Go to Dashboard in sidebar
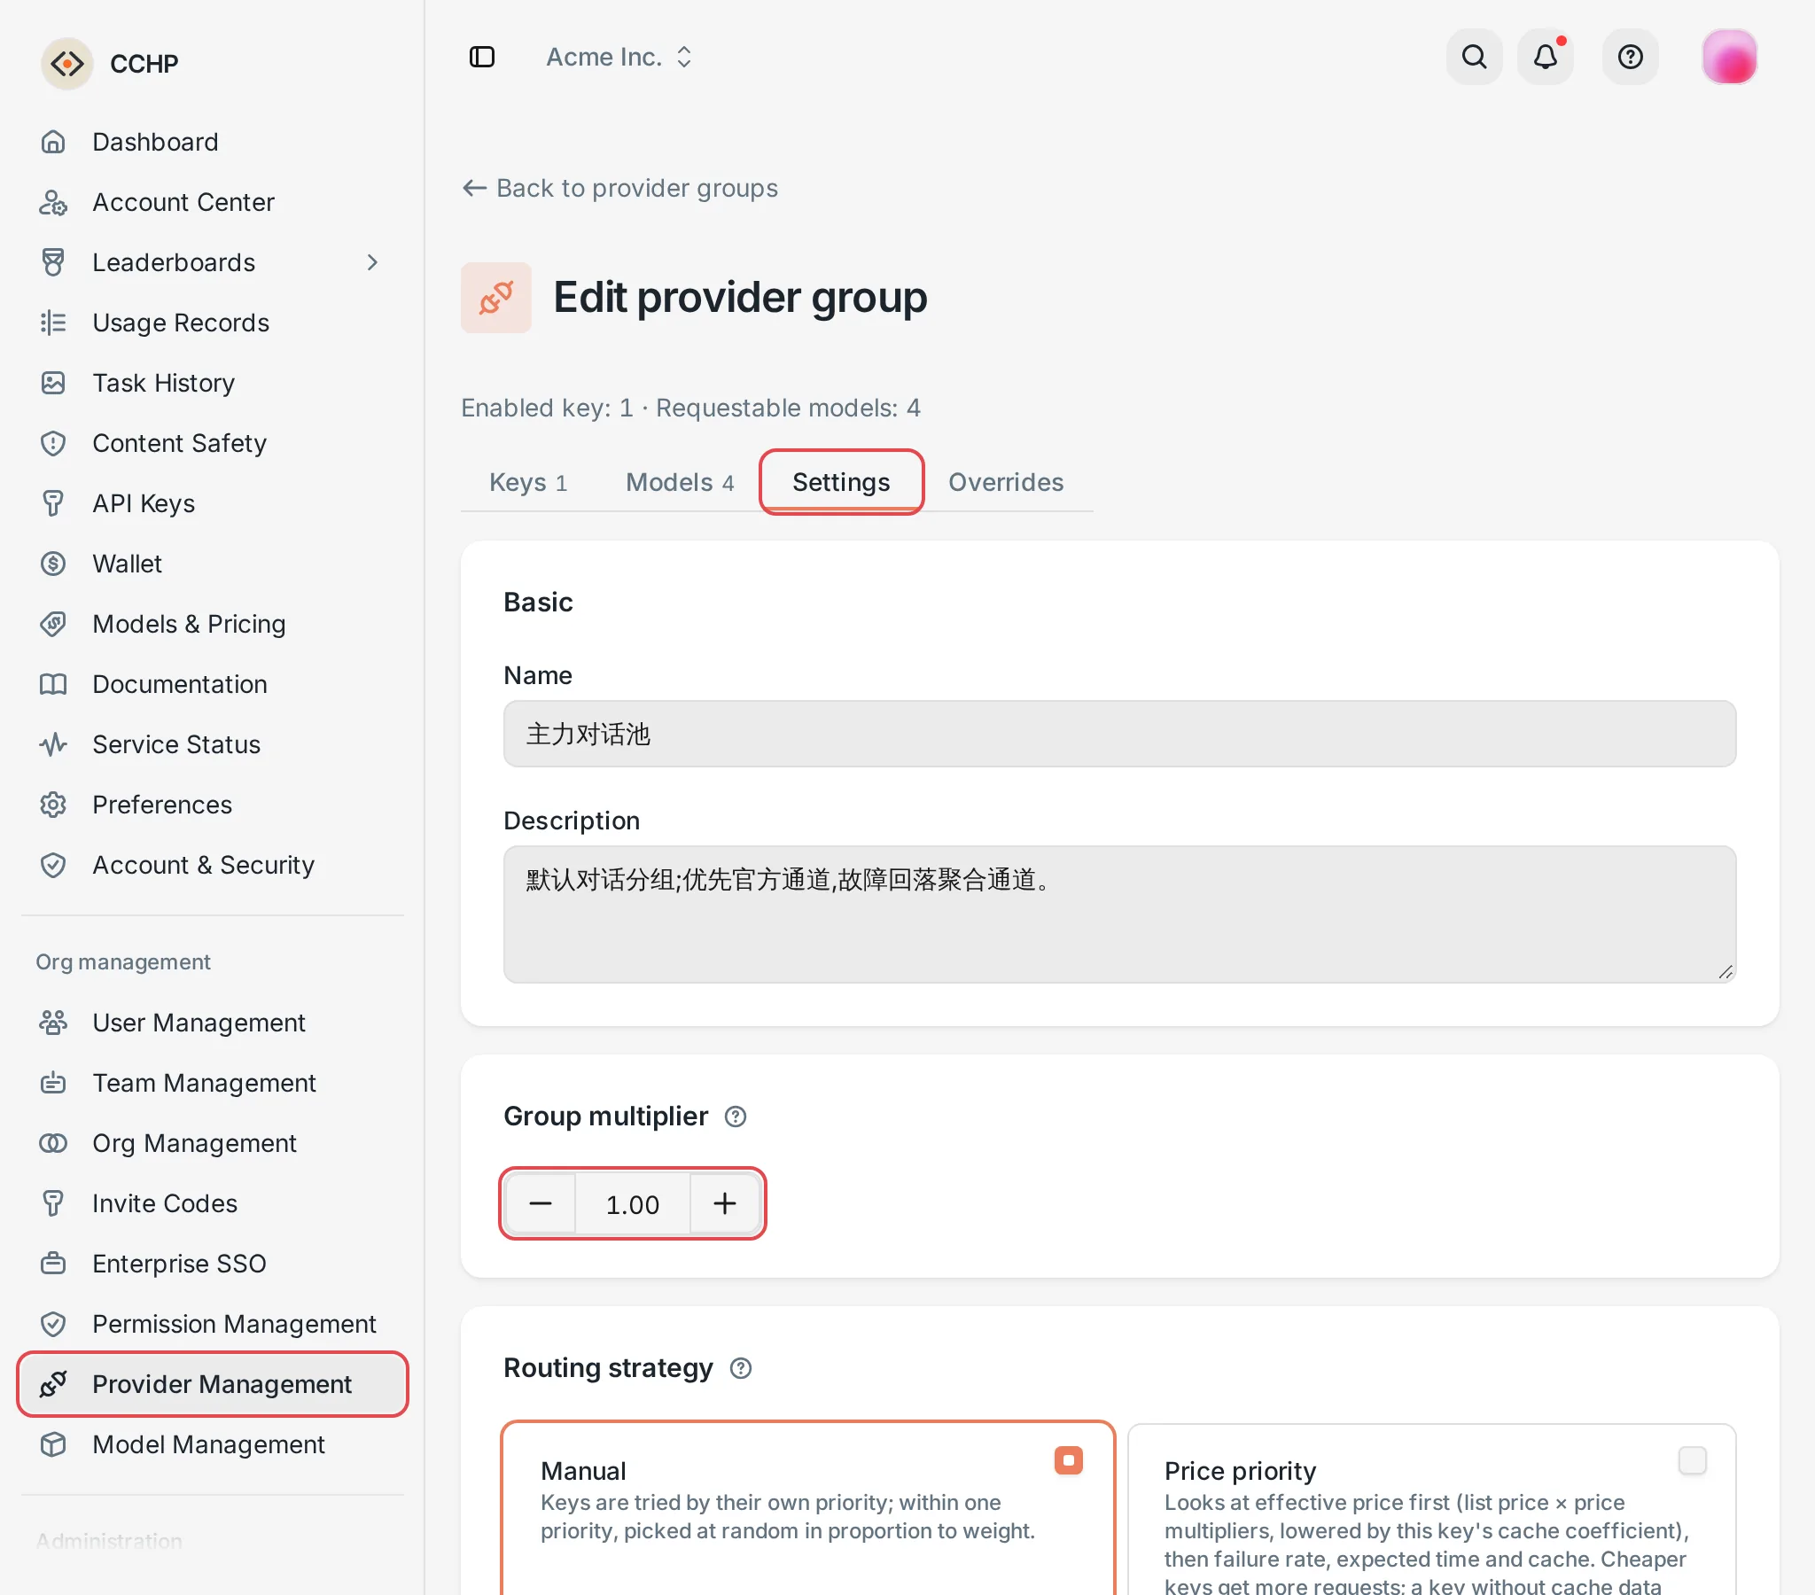Screen dimensions: 1815x1595 212,142
